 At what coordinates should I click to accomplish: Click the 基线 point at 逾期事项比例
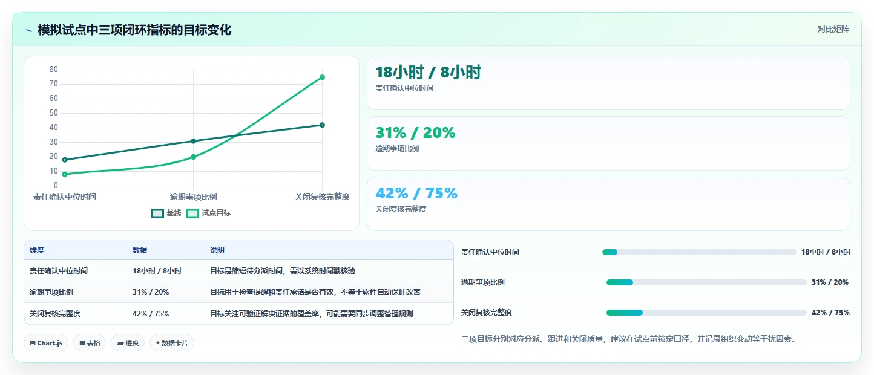point(194,141)
